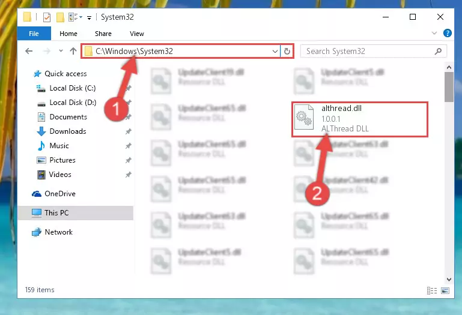
Task: Click the Properties quick access toolbar icon
Action: tap(46, 17)
